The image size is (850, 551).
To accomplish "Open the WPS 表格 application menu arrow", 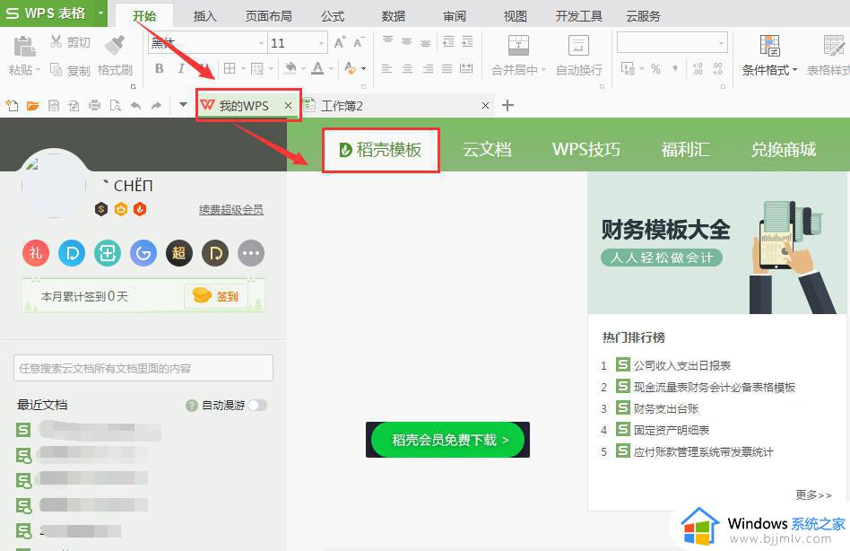I will click(x=100, y=13).
